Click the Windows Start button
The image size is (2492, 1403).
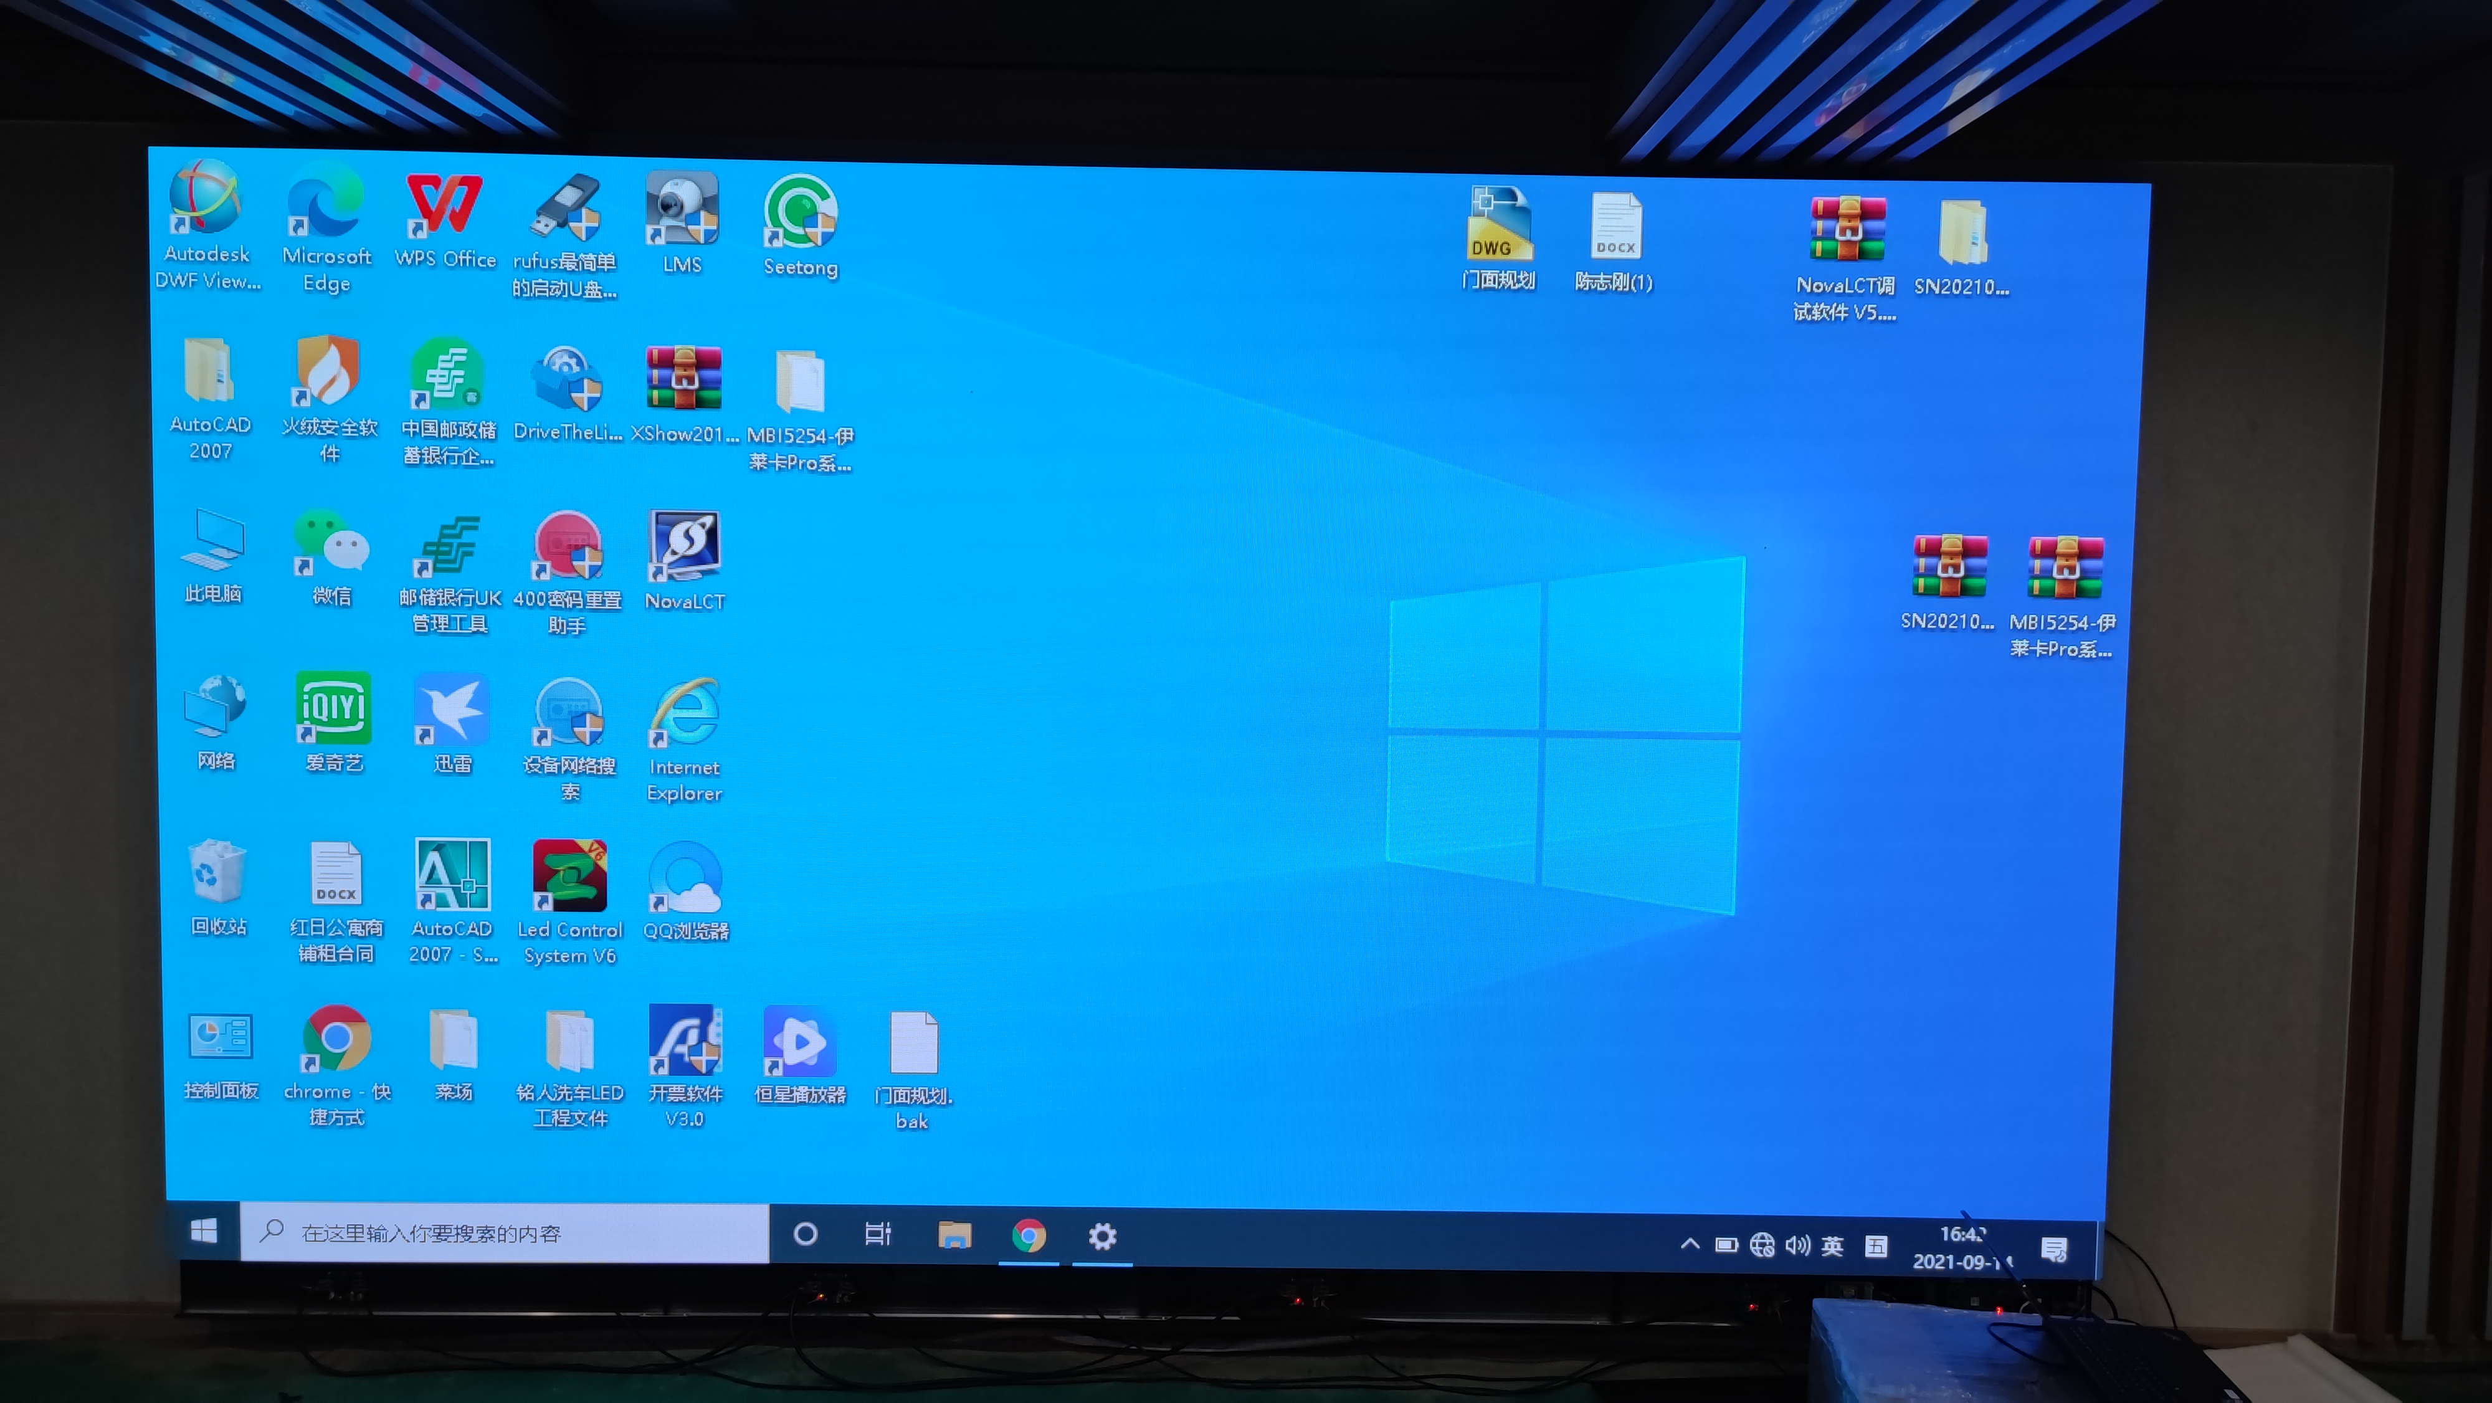tap(203, 1231)
